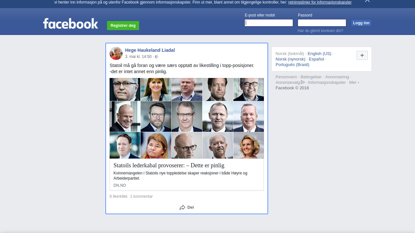
Task: Open retningslinjer for informasjonskapsler link
Action: coord(320,2)
